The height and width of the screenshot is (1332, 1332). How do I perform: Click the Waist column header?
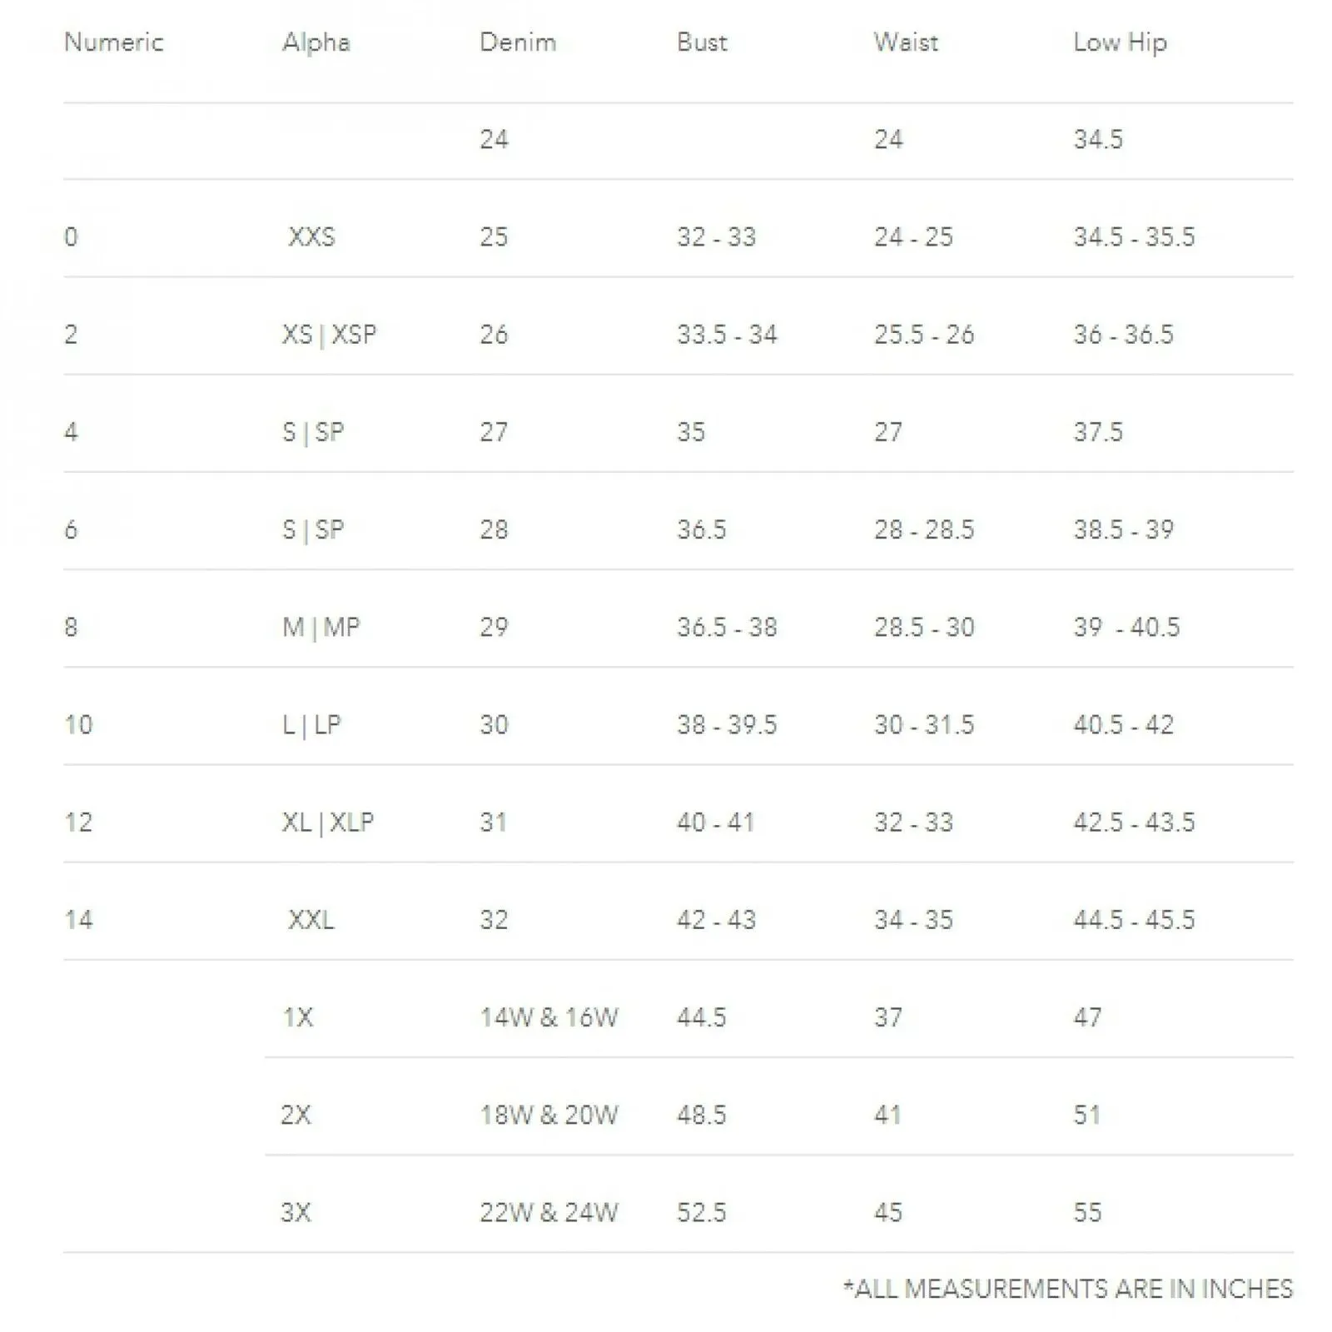tap(906, 42)
